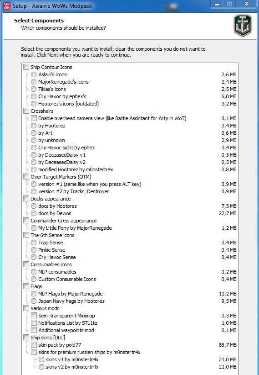Choose Custom Consumable Icons option
This screenshot has height=375, width=259.
34,279
